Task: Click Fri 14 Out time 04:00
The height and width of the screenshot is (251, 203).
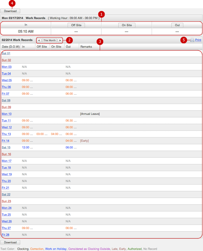Action: [x=71, y=141]
